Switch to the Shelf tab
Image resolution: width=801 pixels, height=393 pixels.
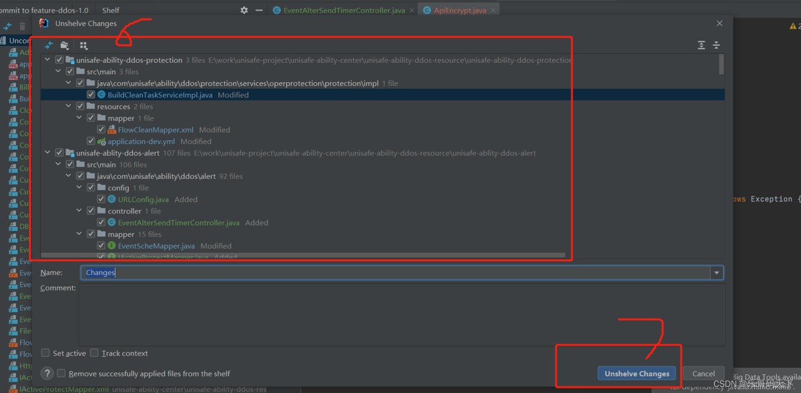(x=111, y=11)
